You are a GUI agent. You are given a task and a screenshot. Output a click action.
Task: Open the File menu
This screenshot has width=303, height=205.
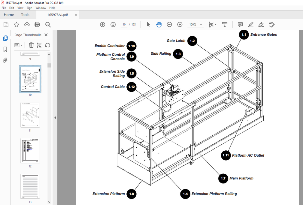pyautogui.click(x=4, y=8)
